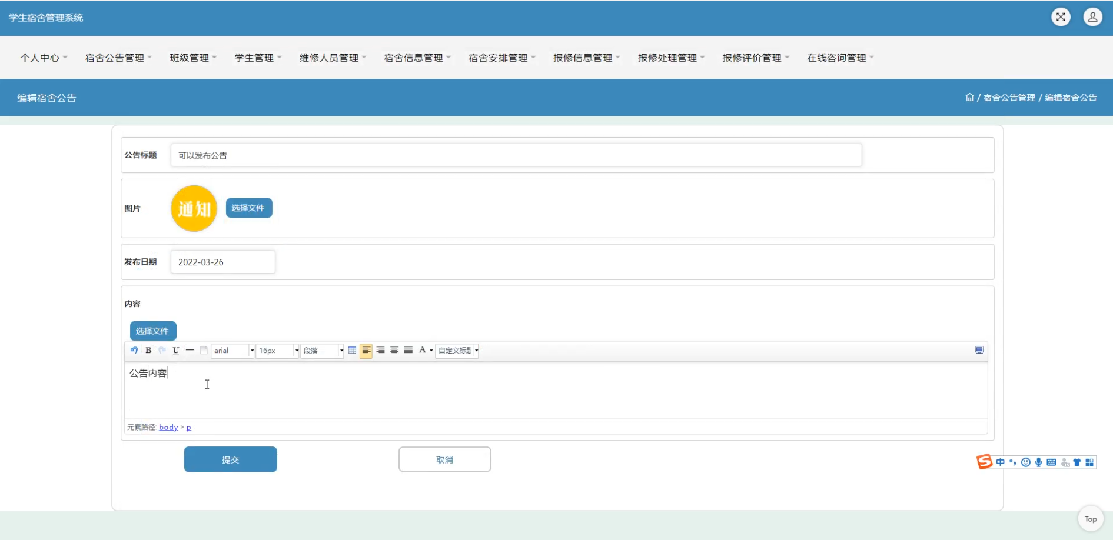This screenshot has width=1113, height=540.
Task: Open the 宿舍信息管理 menu
Action: [x=417, y=58]
